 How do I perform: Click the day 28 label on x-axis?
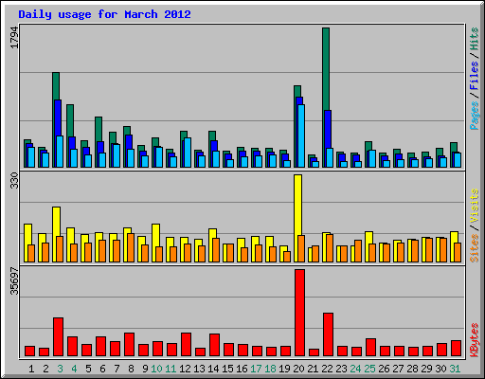412,369
